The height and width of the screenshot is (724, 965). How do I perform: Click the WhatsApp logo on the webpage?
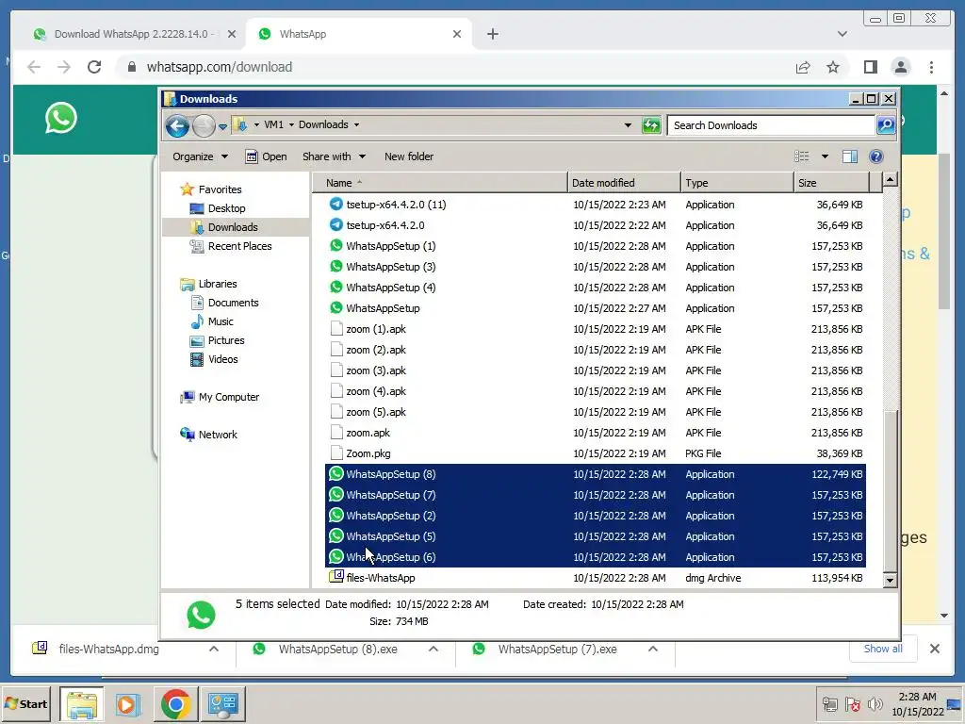pyautogui.click(x=61, y=118)
